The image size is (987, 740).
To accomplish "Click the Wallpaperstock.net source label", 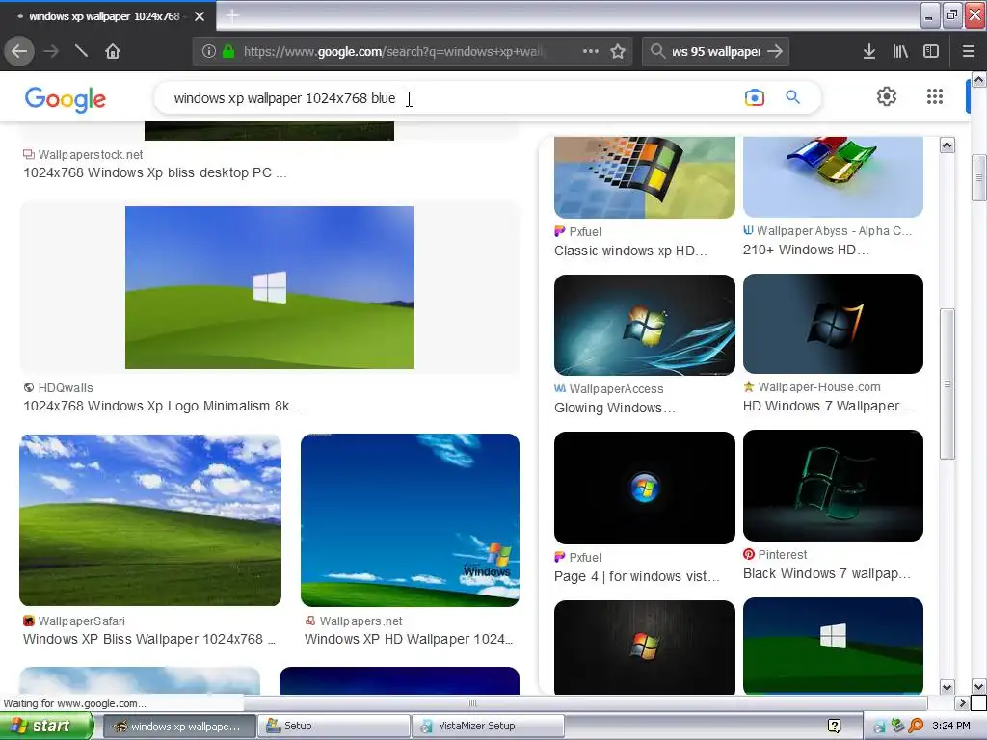I will pyautogui.click(x=90, y=155).
